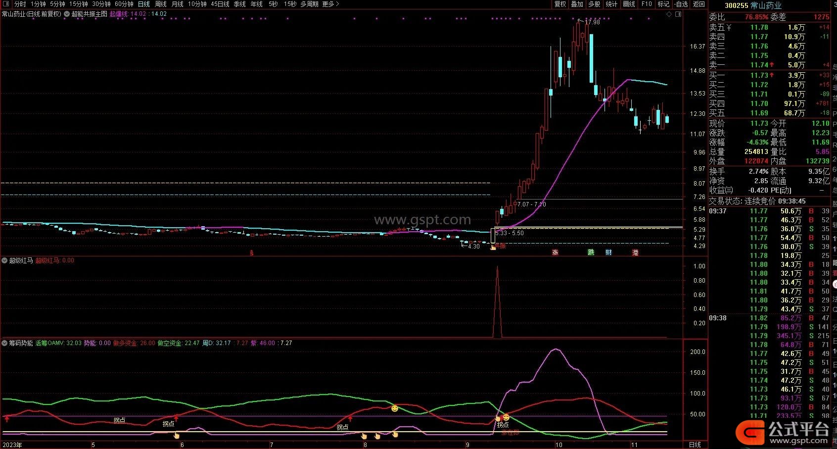Click the 5.33 - 5.50 gap label

(x=510, y=233)
